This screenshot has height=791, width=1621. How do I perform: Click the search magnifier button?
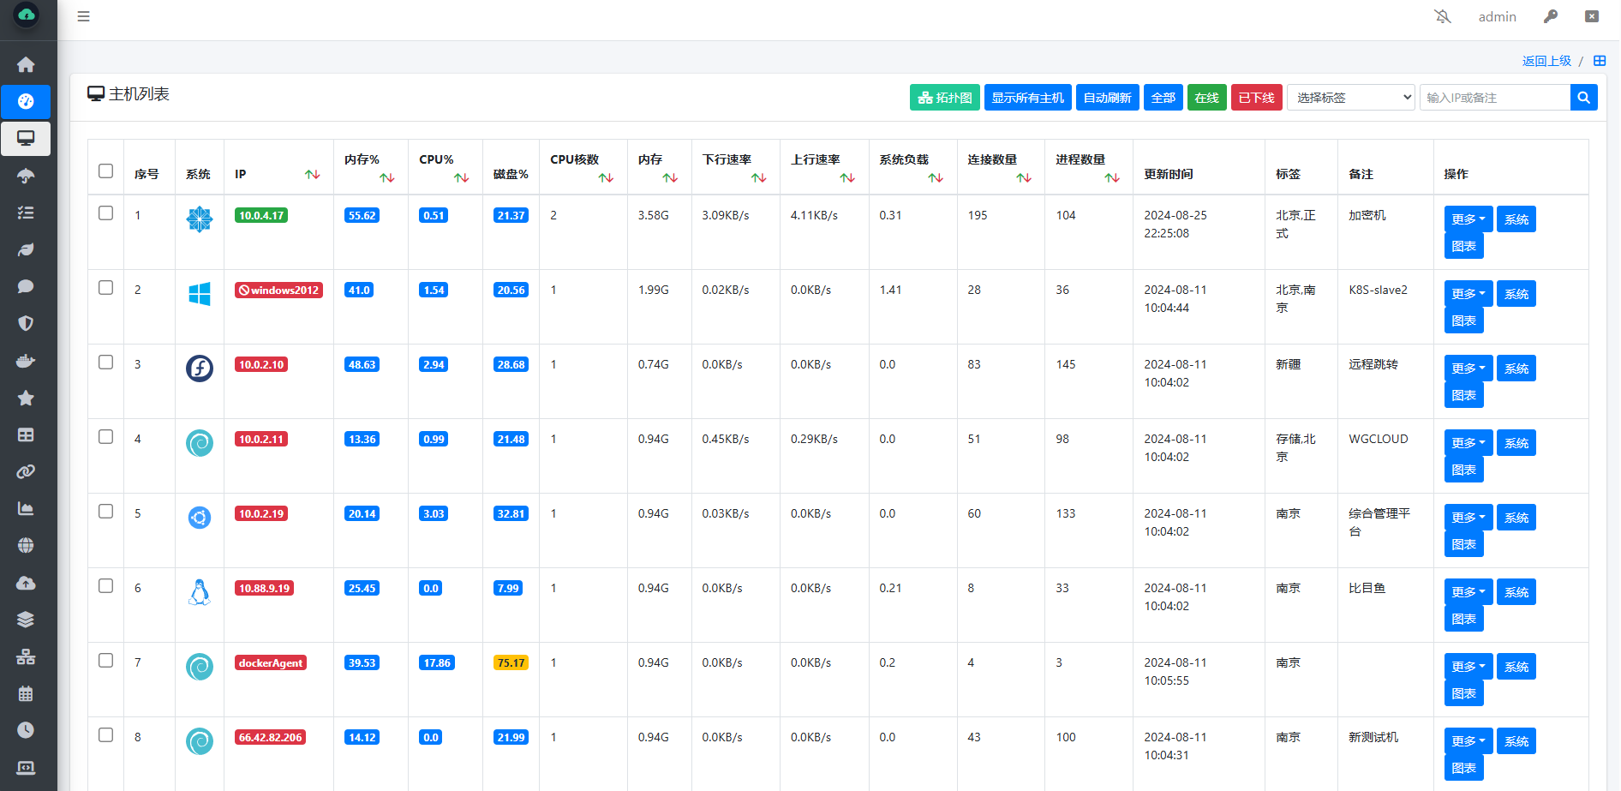point(1583,98)
